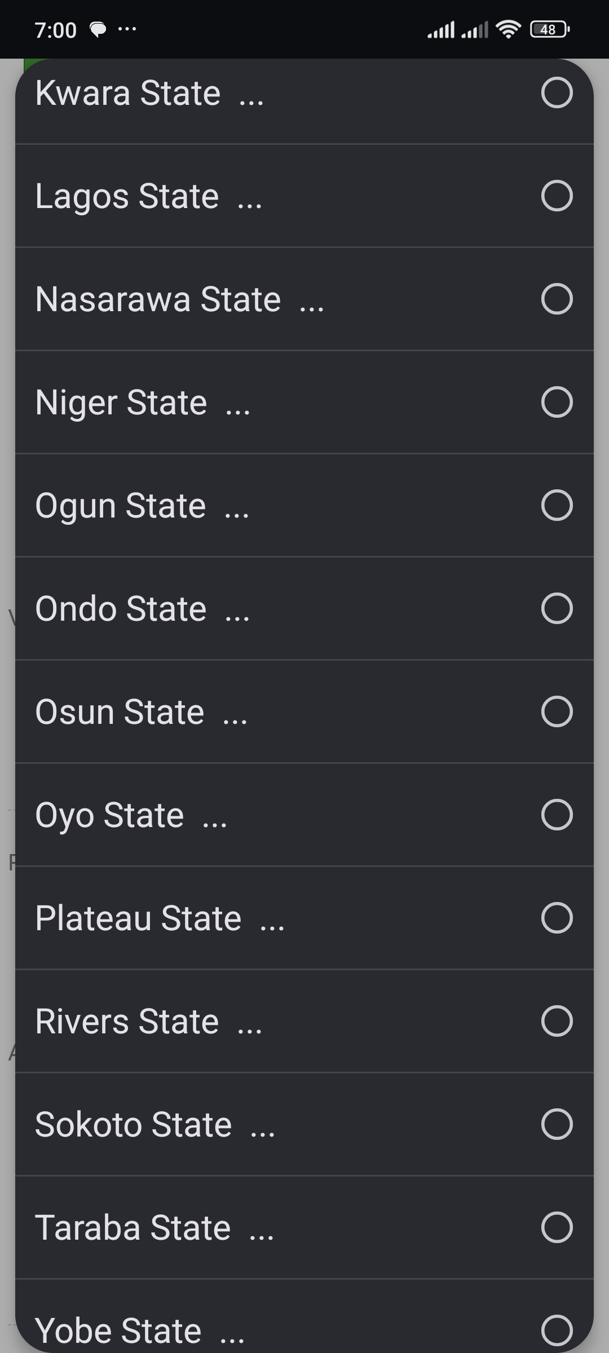Select the Lagos State radio button
609x1353 pixels.
coord(557,196)
